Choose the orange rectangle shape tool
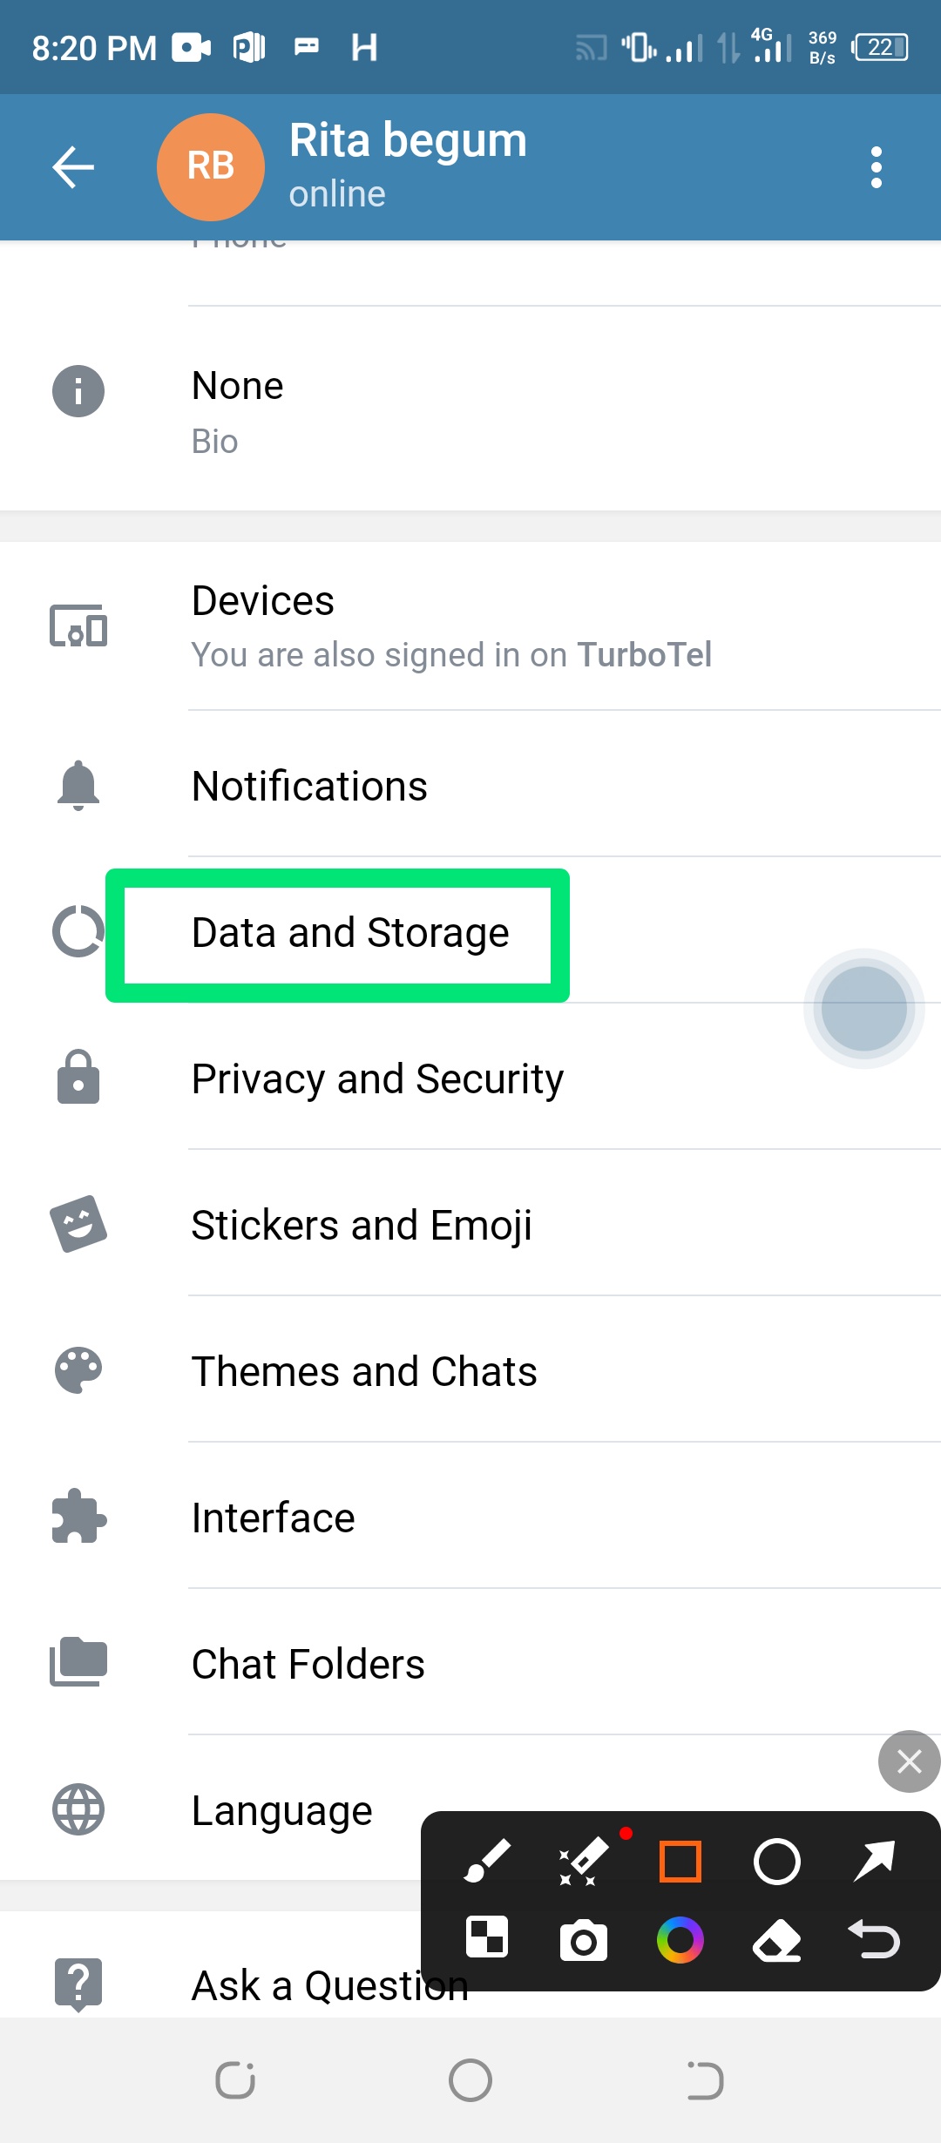The width and height of the screenshot is (941, 2143). tap(680, 1862)
